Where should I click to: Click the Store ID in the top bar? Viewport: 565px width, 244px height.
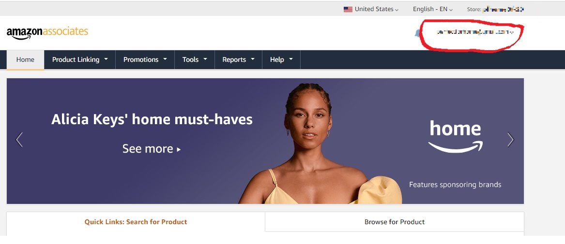(495, 9)
